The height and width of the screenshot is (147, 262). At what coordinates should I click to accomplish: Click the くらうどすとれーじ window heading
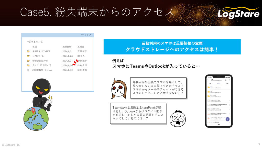click(x=35, y=42)
